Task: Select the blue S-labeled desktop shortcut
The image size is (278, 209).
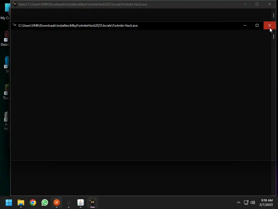Action: click(7, 65)
